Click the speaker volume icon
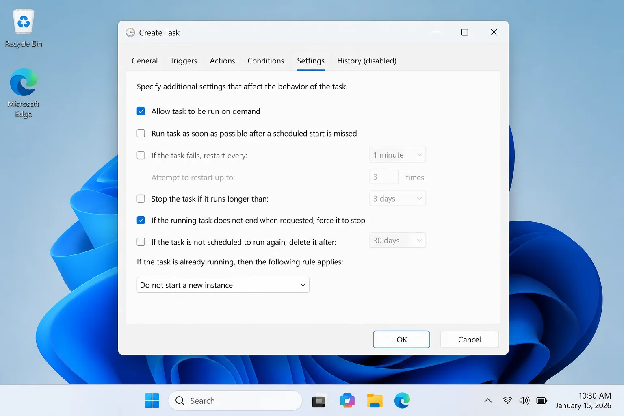The height and width of the screenshot is (416, 624). (524, 401)
